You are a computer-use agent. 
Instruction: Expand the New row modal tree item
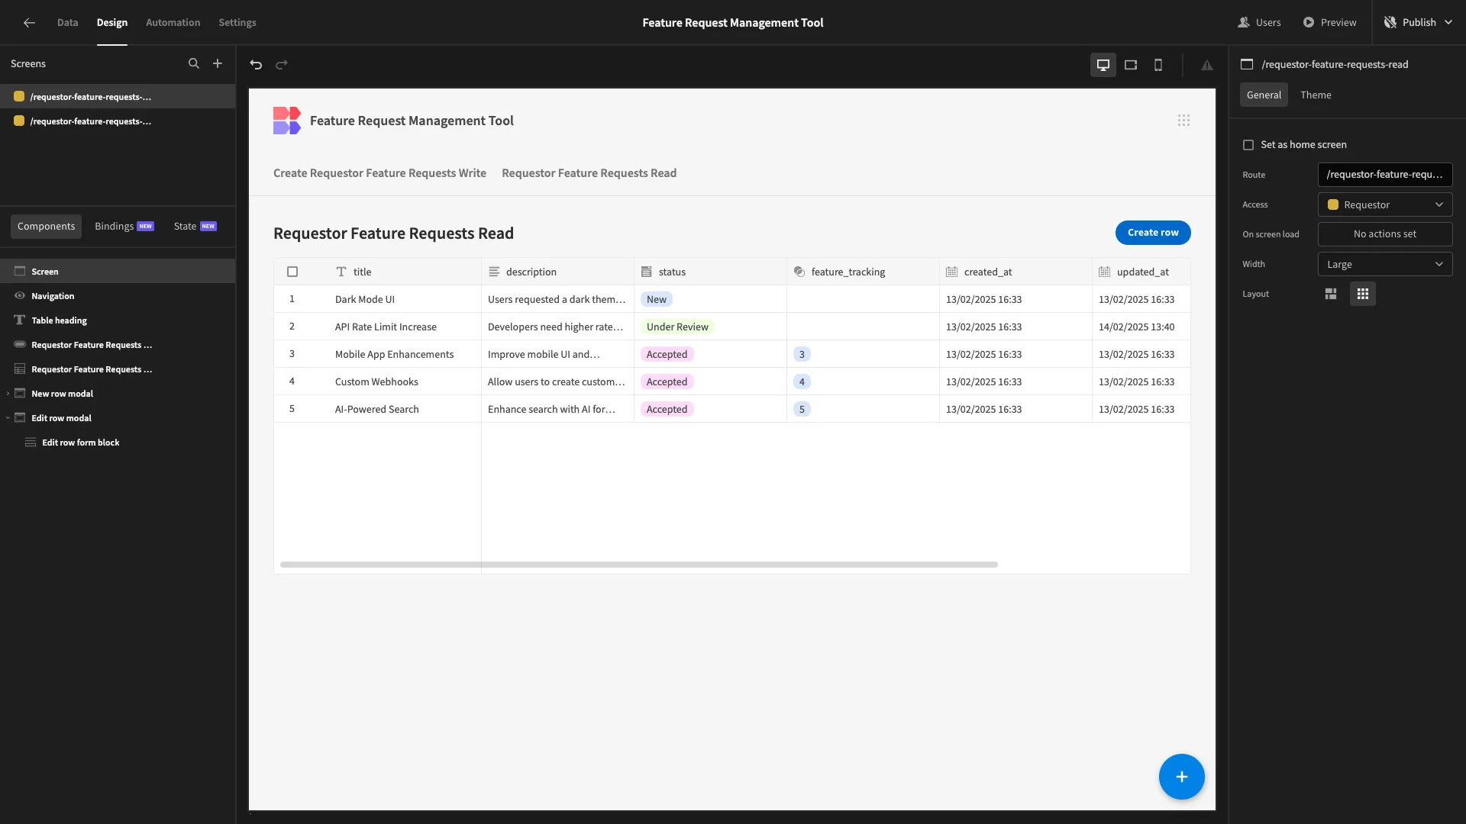point(8,394)
